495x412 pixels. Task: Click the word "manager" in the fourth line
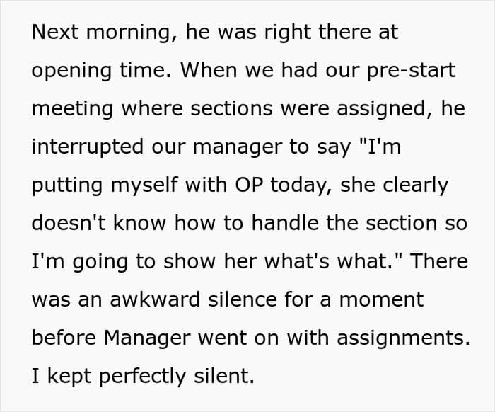click(238, 147)
